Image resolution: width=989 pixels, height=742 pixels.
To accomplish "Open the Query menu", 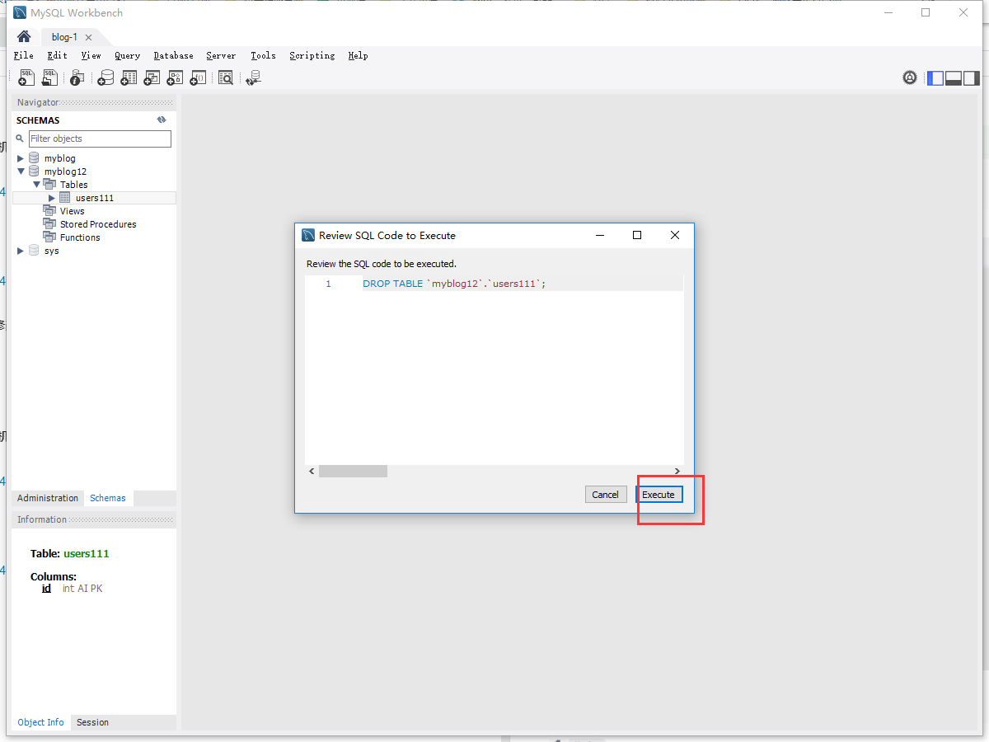I will (127, 55).
